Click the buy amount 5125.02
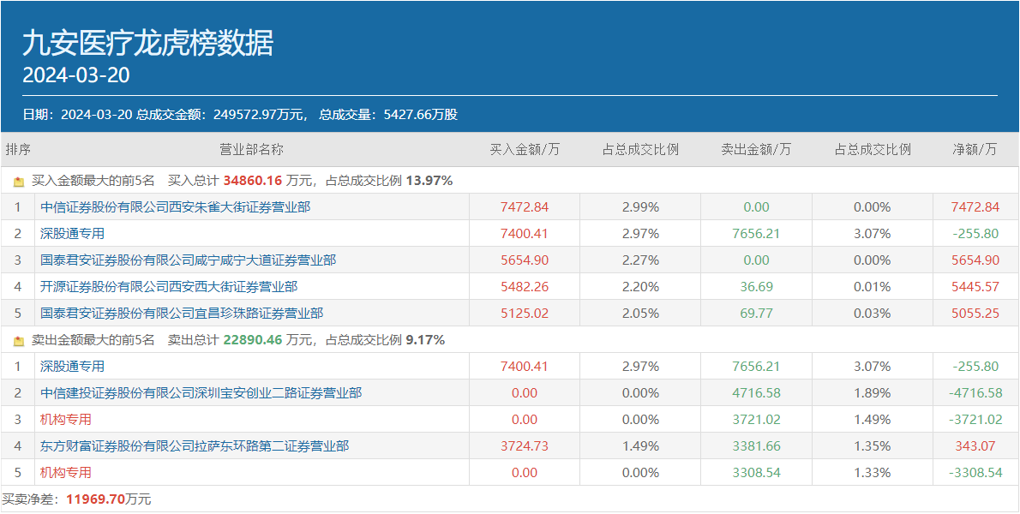 coord(525,314)
